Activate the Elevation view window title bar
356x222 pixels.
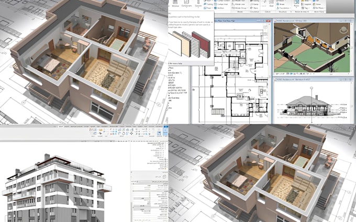(x=313, y=79)
